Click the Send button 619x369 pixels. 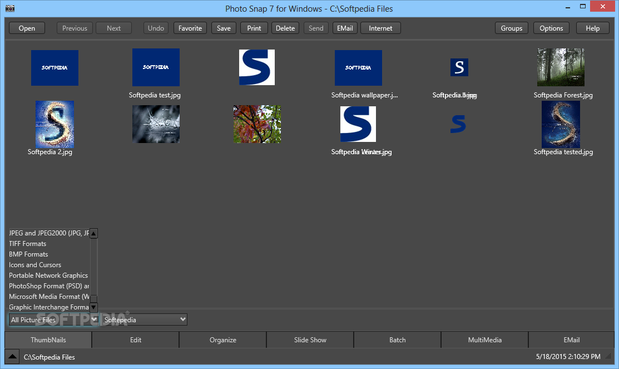click(316, 28)
